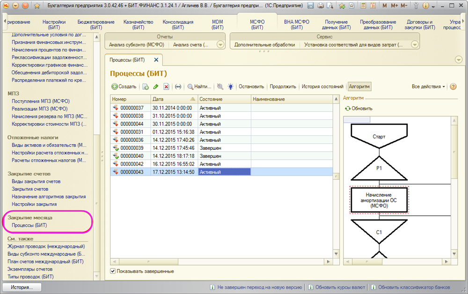Click the Save icon in title bar

click(311, 6)
